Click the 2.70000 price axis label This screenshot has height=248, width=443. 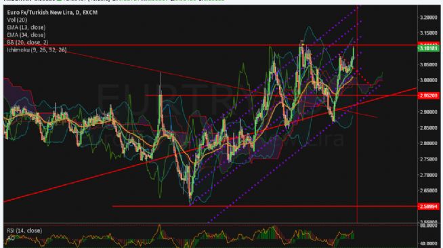tap(429, 175)
